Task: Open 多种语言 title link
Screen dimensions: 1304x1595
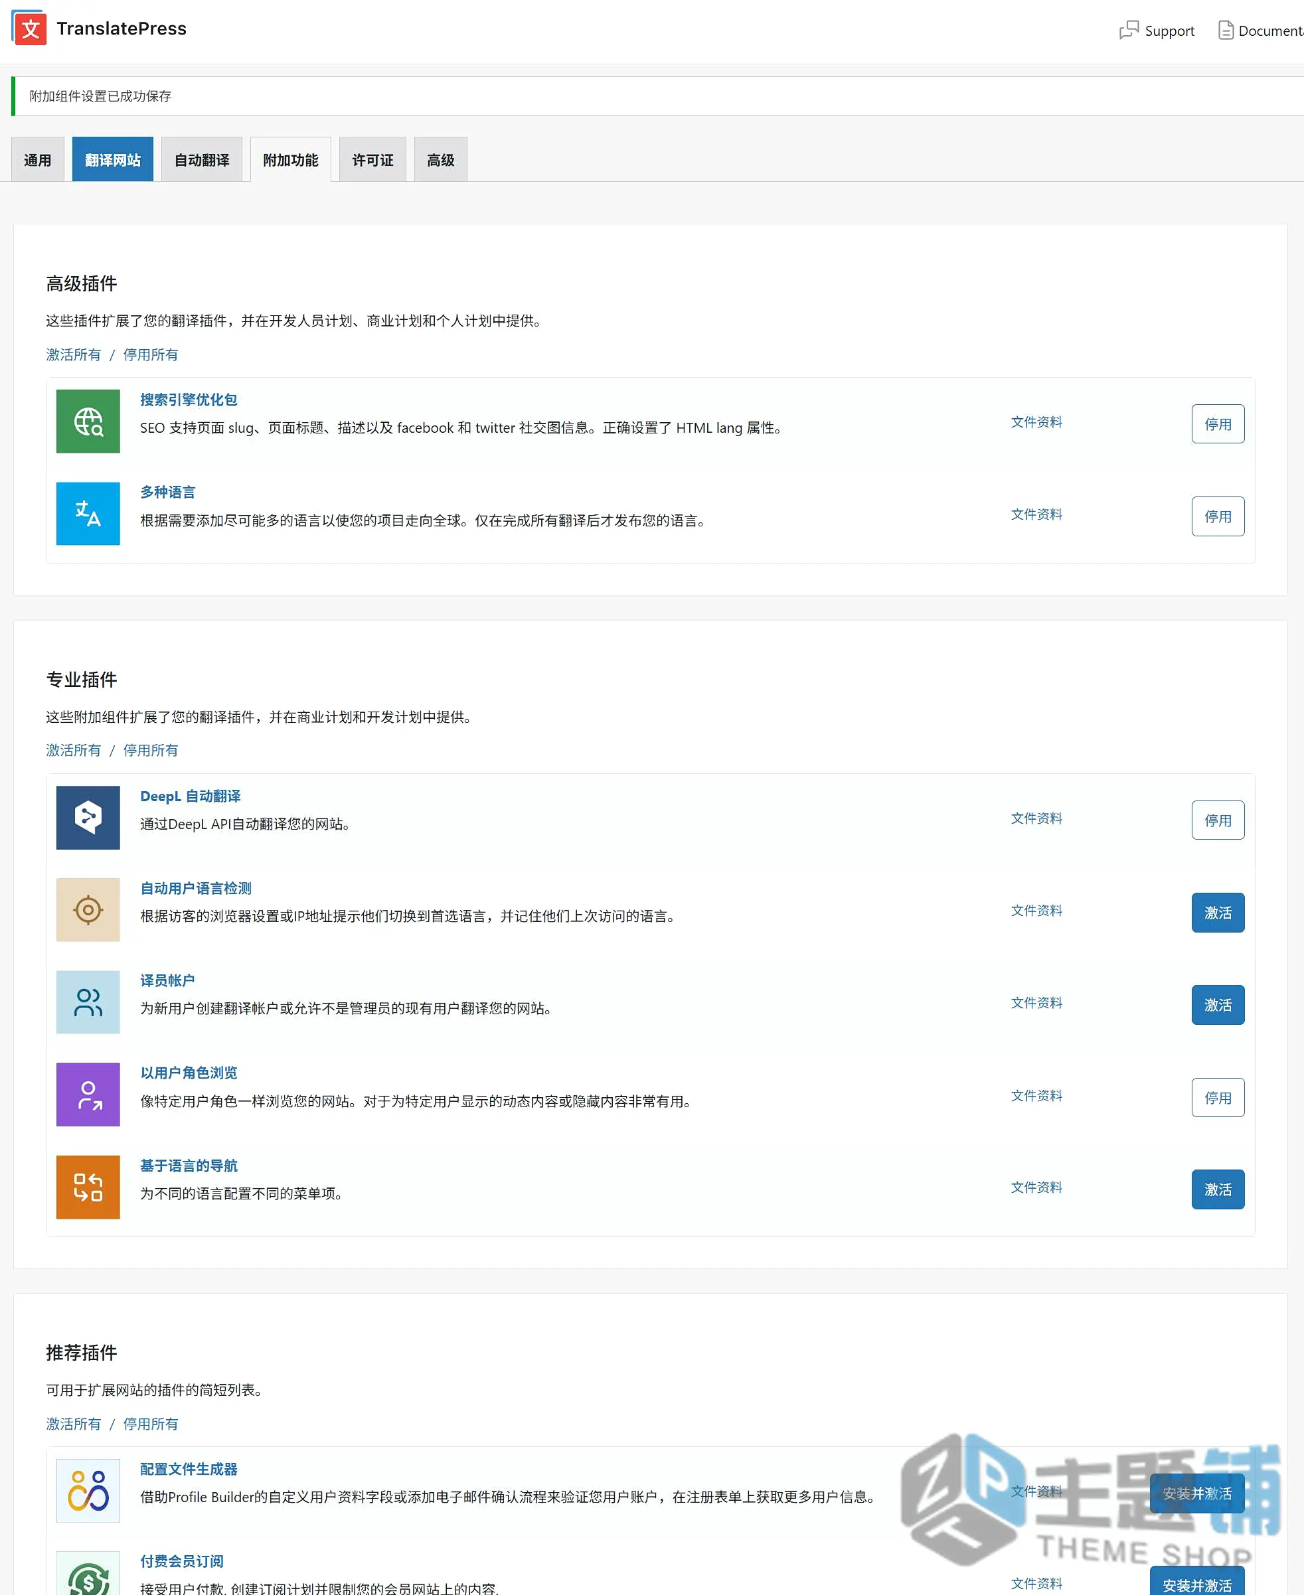Action: [167, 492]
